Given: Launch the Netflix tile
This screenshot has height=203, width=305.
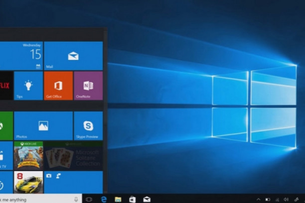Looking at the screenshot, I should click(5, 86).
